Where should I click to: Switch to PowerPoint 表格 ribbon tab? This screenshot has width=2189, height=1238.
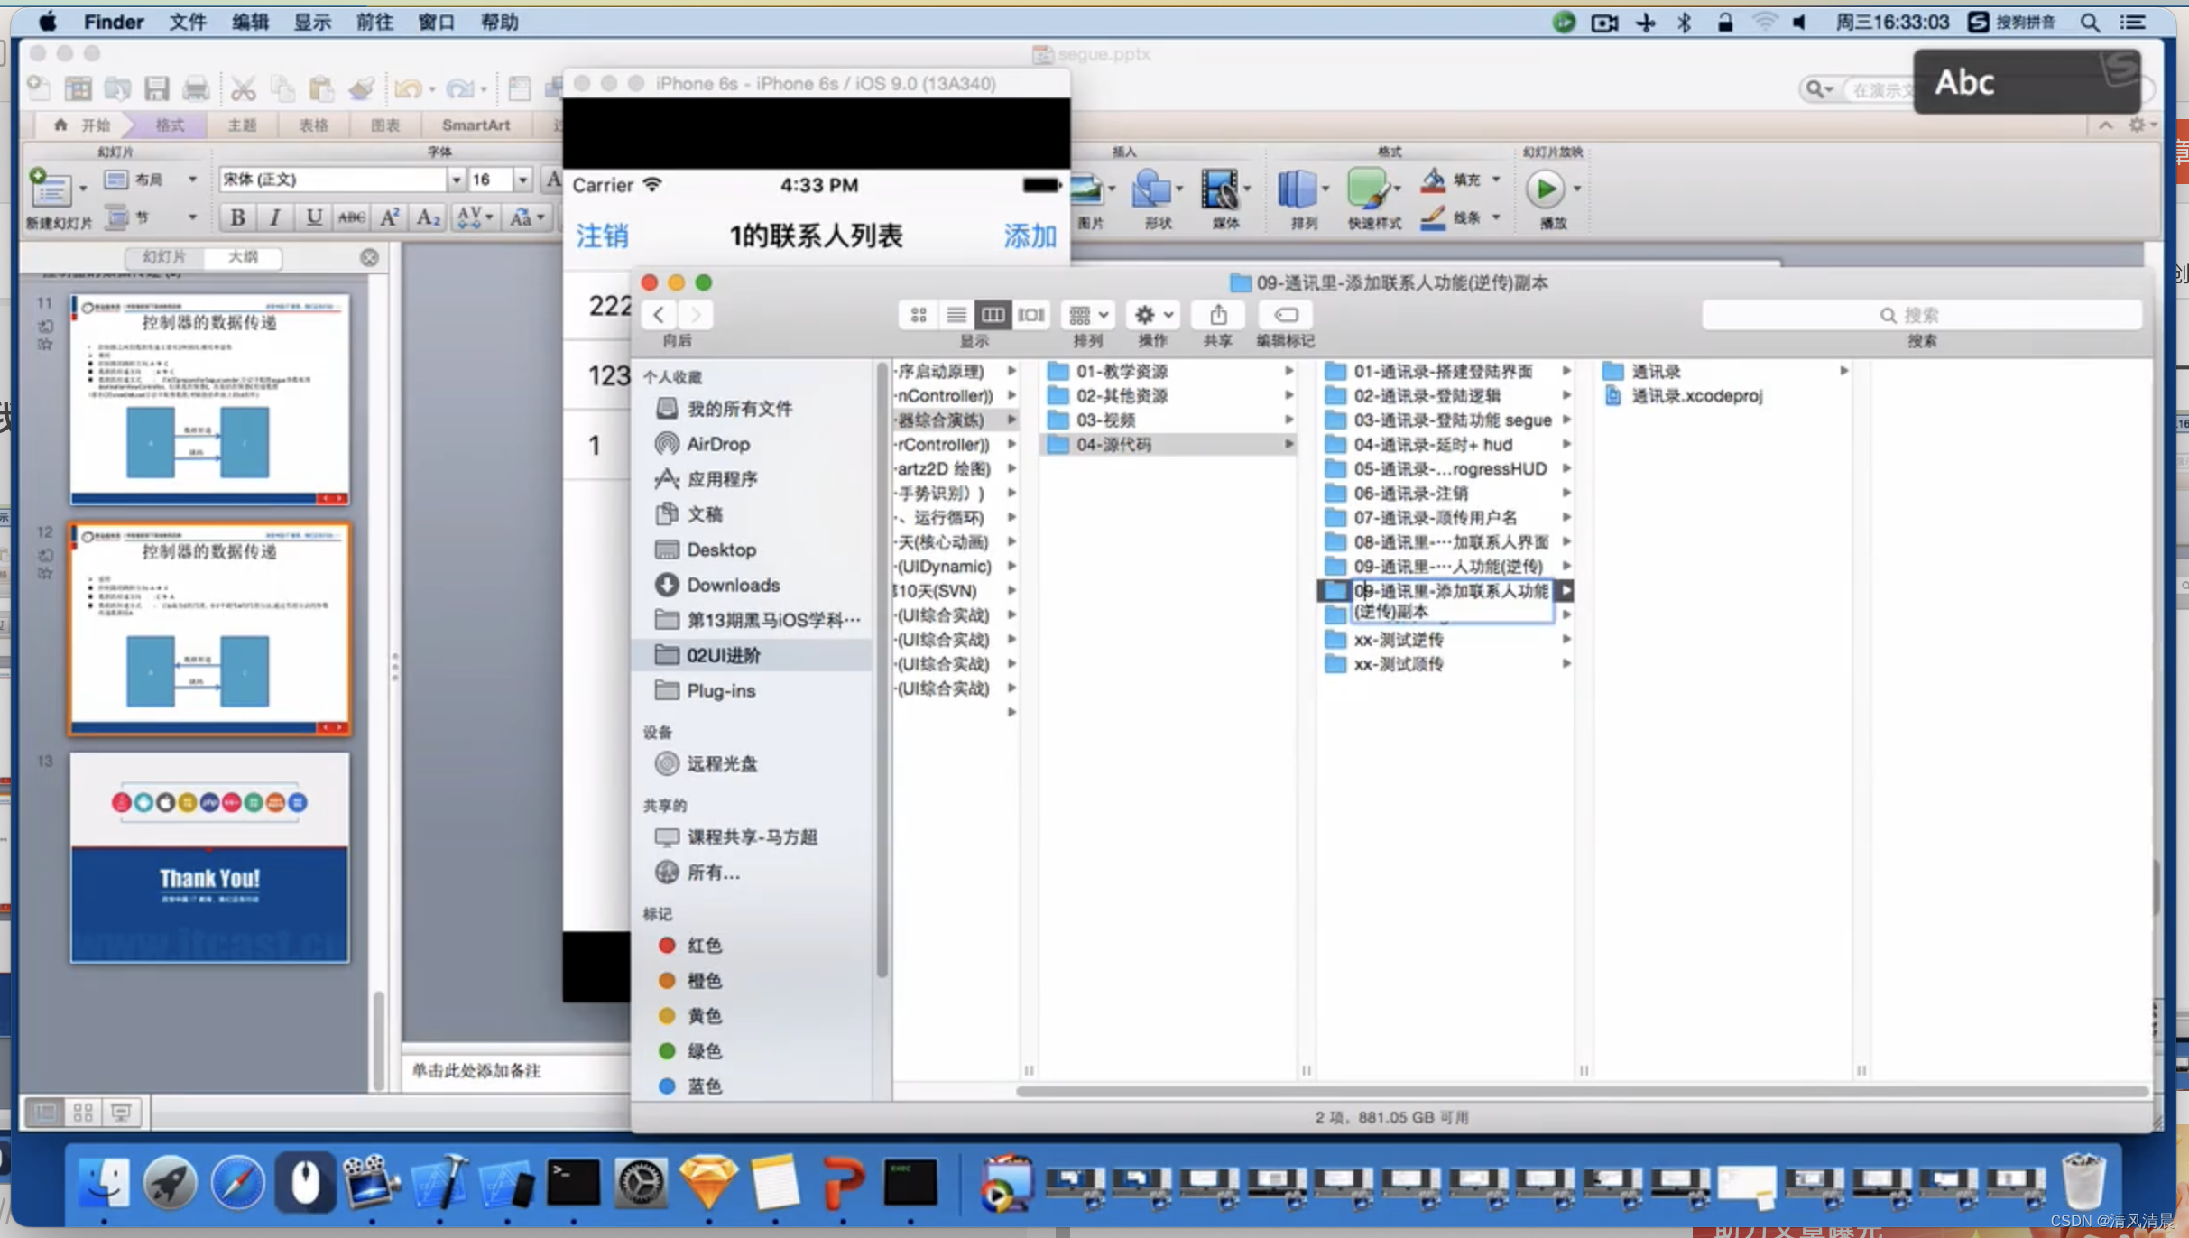pos(313,125)
